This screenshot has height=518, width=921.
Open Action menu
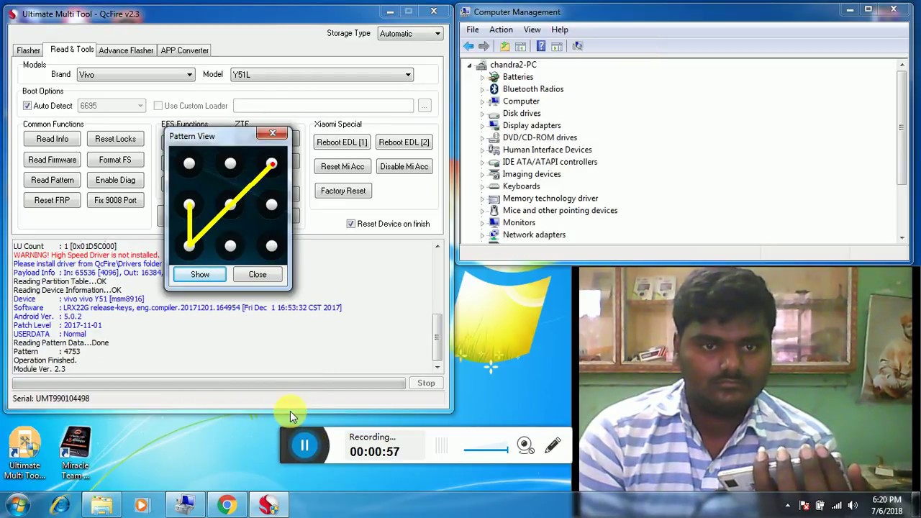(x=501, y=29)
